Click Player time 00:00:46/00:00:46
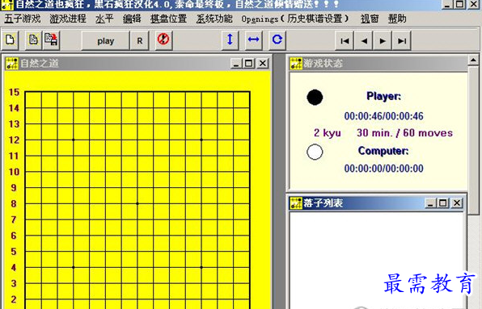 click(383, 116)
